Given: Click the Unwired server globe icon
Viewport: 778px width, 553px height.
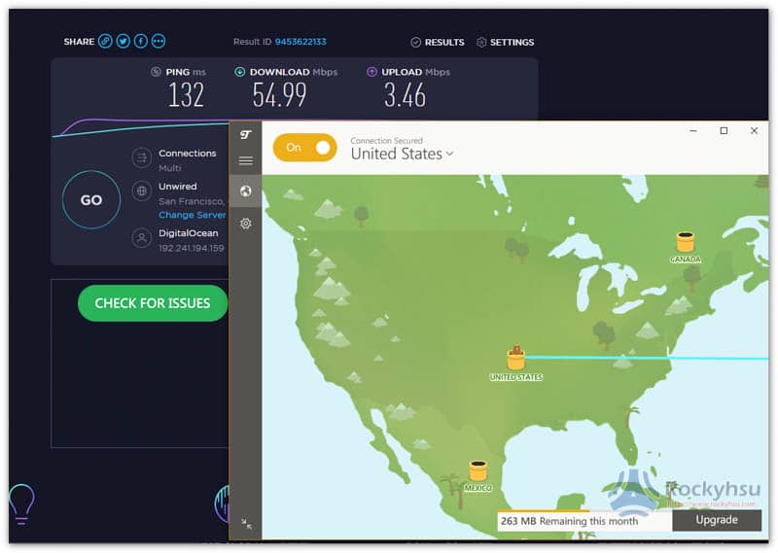Looking at the screenshot, I should 141,190.
